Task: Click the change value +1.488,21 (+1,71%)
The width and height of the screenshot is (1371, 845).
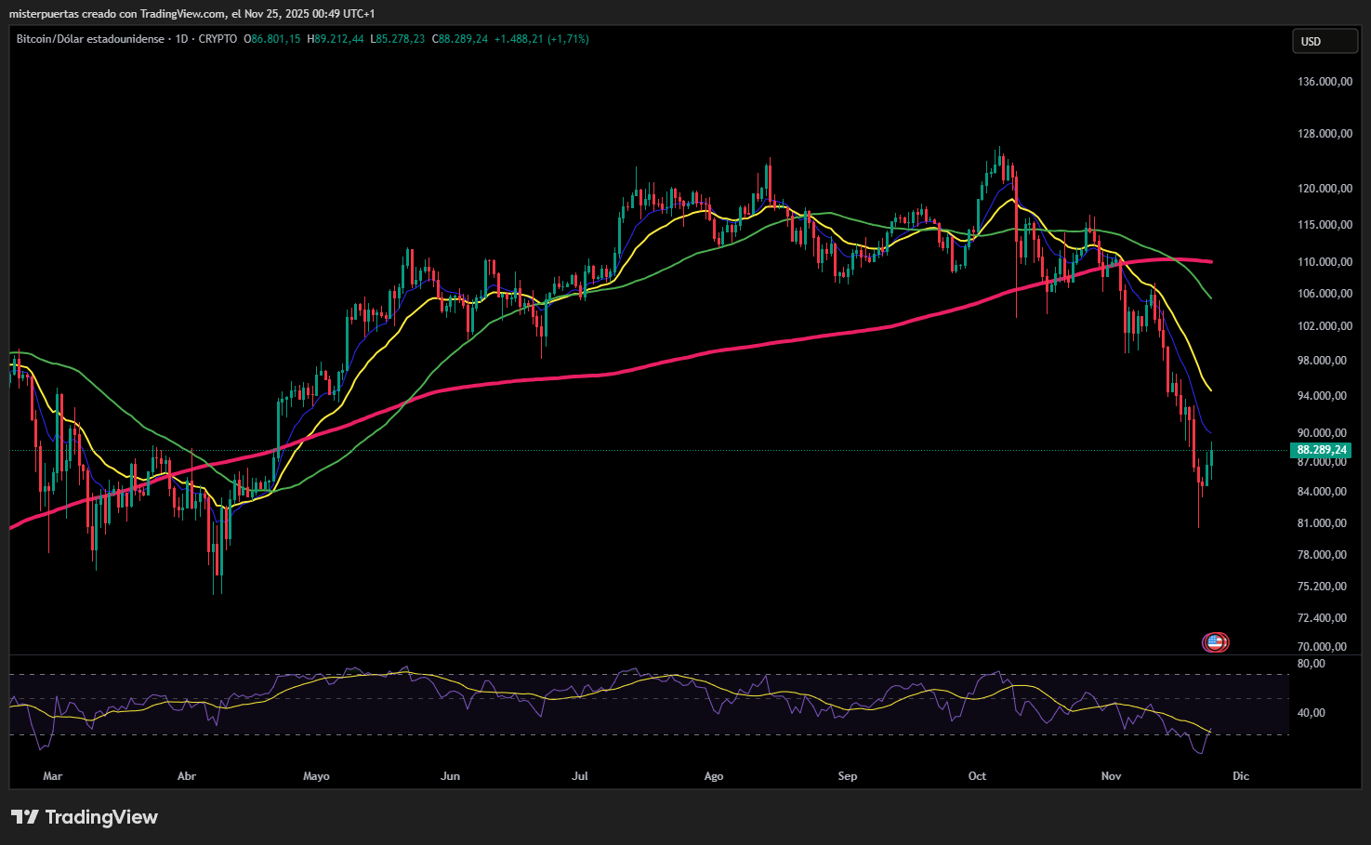Action: [542, 39]
